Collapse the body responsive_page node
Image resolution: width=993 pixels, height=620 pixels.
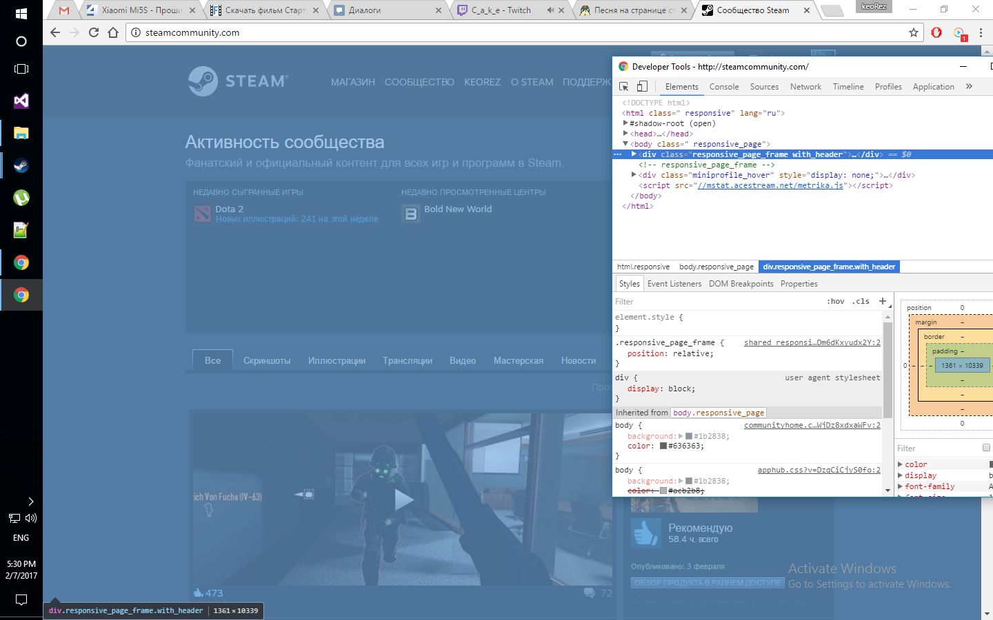coord(625,144)
